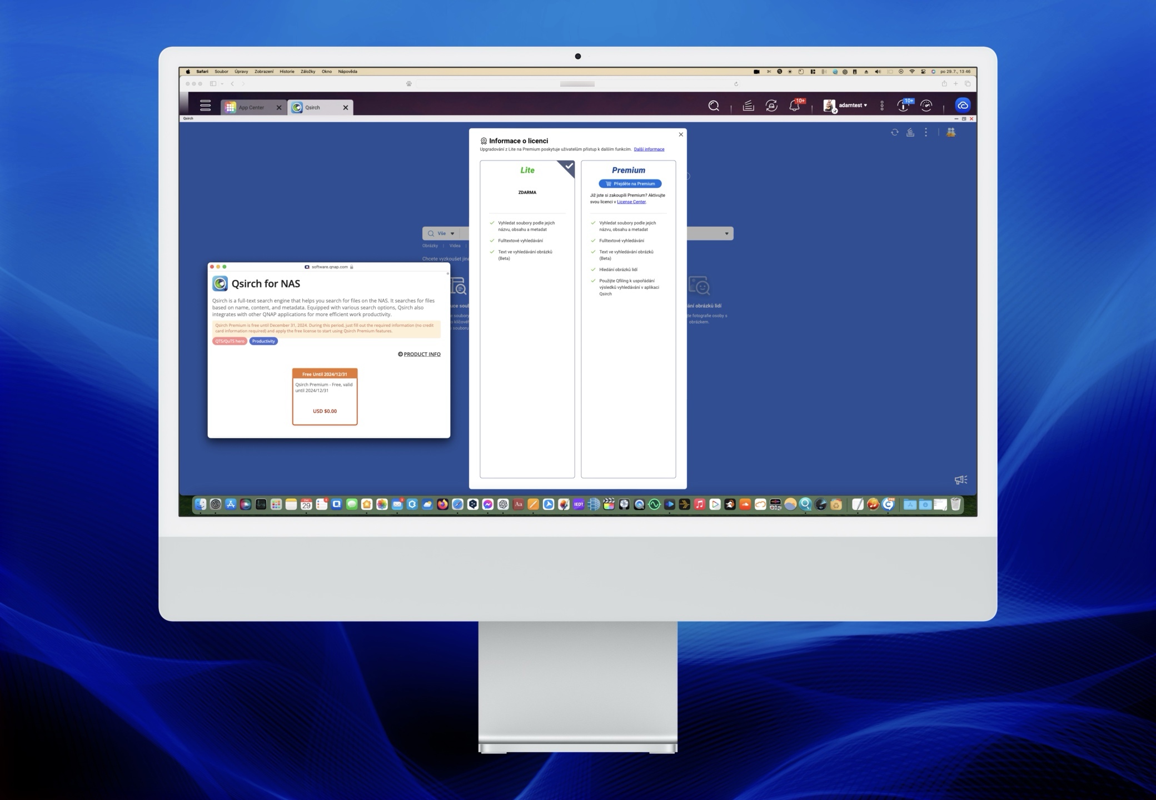Click the Další informace link
1156x800 pixels.
coord(649,149)
